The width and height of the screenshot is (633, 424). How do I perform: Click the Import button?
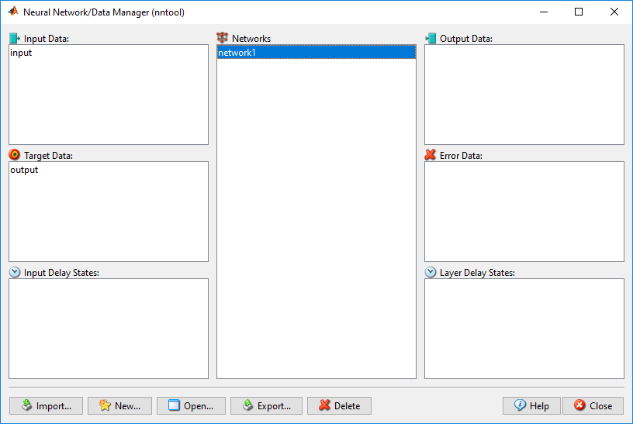click(x=46, y=405)
